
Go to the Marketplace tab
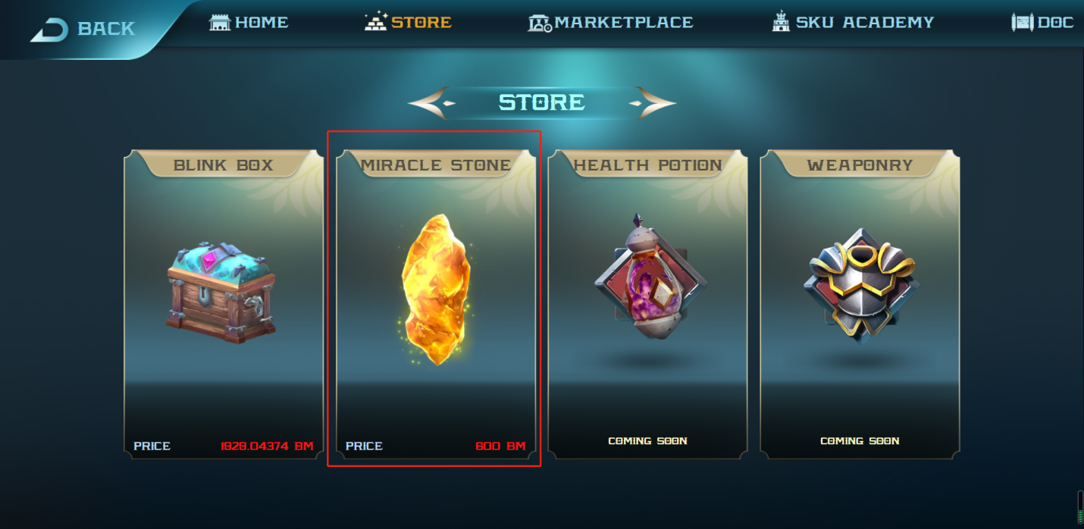click(624, 23)
